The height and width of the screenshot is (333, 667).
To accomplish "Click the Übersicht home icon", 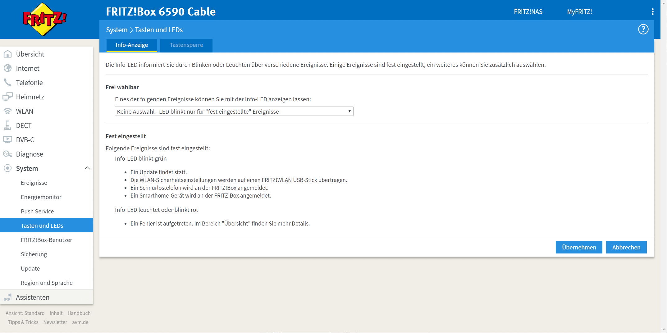I will 7,54.
